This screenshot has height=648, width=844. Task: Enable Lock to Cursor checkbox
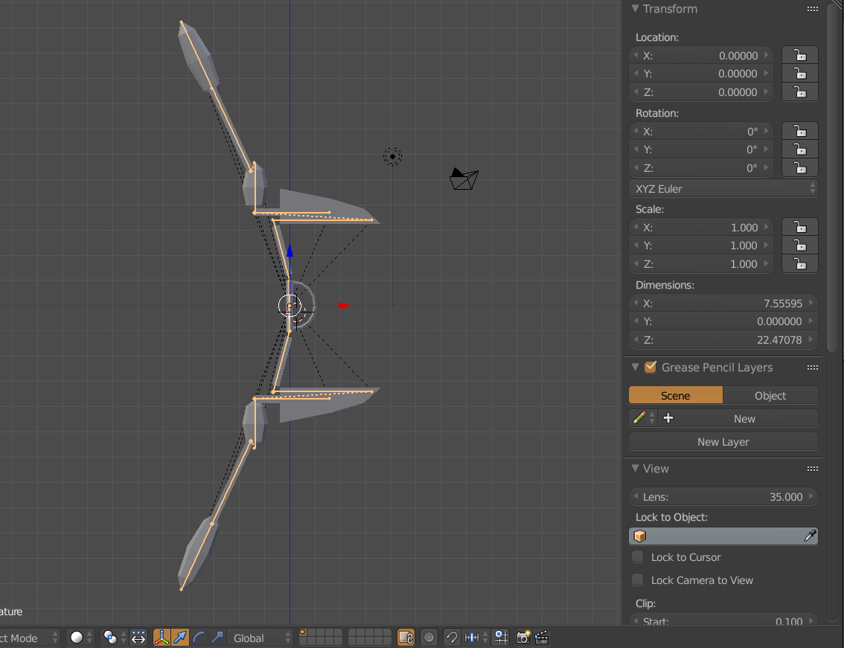pyautogui.click(x=638, y=557)
